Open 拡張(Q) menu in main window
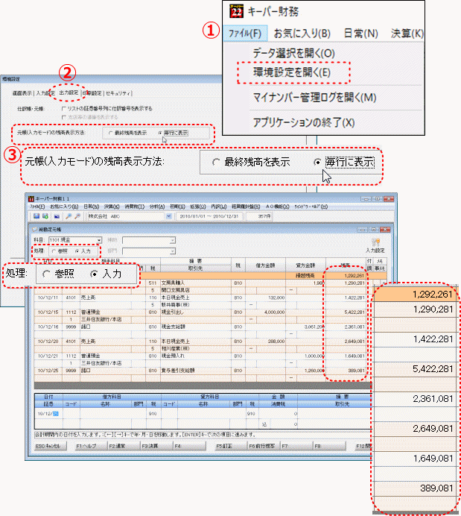Viewport: 461px width, 516px height. click(198, 207)
